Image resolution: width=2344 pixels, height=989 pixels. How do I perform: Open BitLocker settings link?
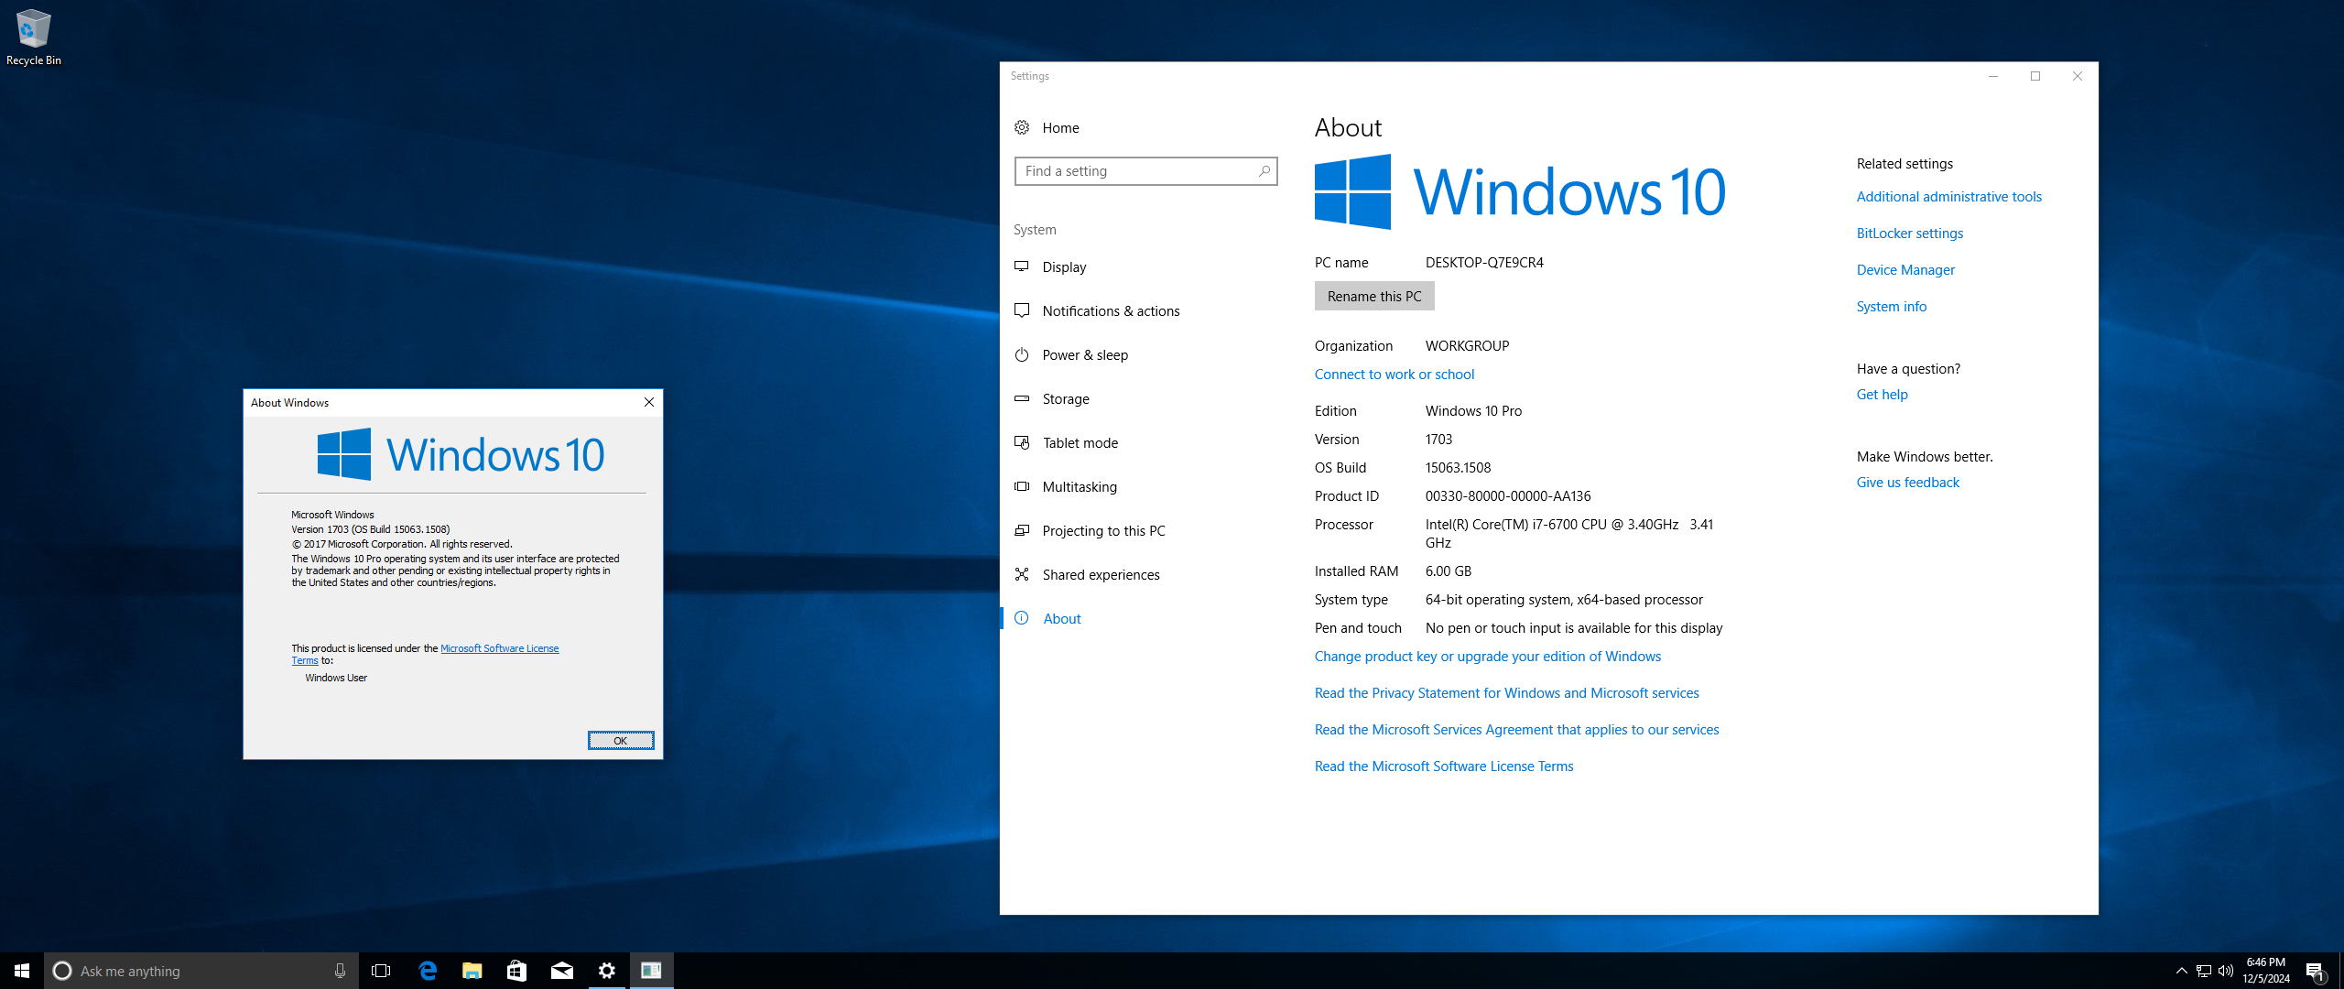pos(1909,233)
